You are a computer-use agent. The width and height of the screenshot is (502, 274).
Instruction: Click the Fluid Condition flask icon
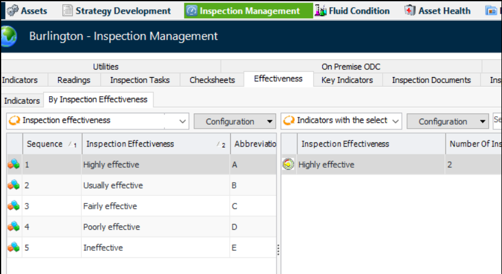click(x=321, y=11)
